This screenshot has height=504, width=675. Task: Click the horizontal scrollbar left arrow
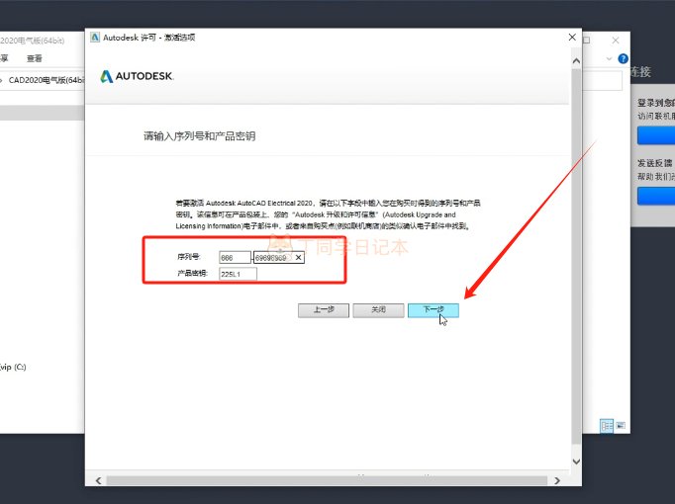click(x=99, y=480)
